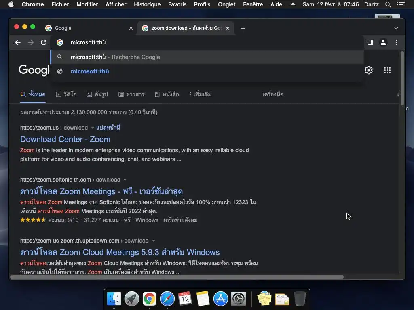The image size is (414, 310).
Task: Go forward using the forward arrow
Action: tap(31, 42)
